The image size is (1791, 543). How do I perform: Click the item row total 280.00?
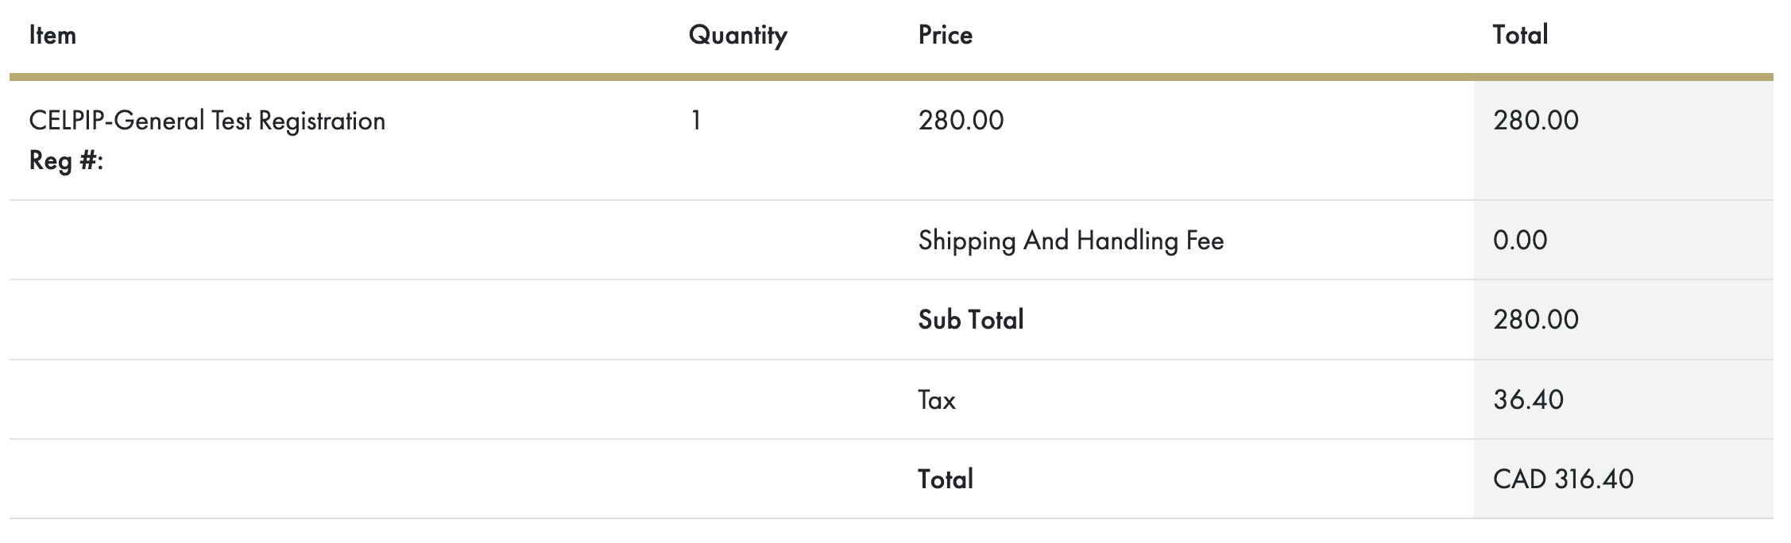click(1535, 121)
